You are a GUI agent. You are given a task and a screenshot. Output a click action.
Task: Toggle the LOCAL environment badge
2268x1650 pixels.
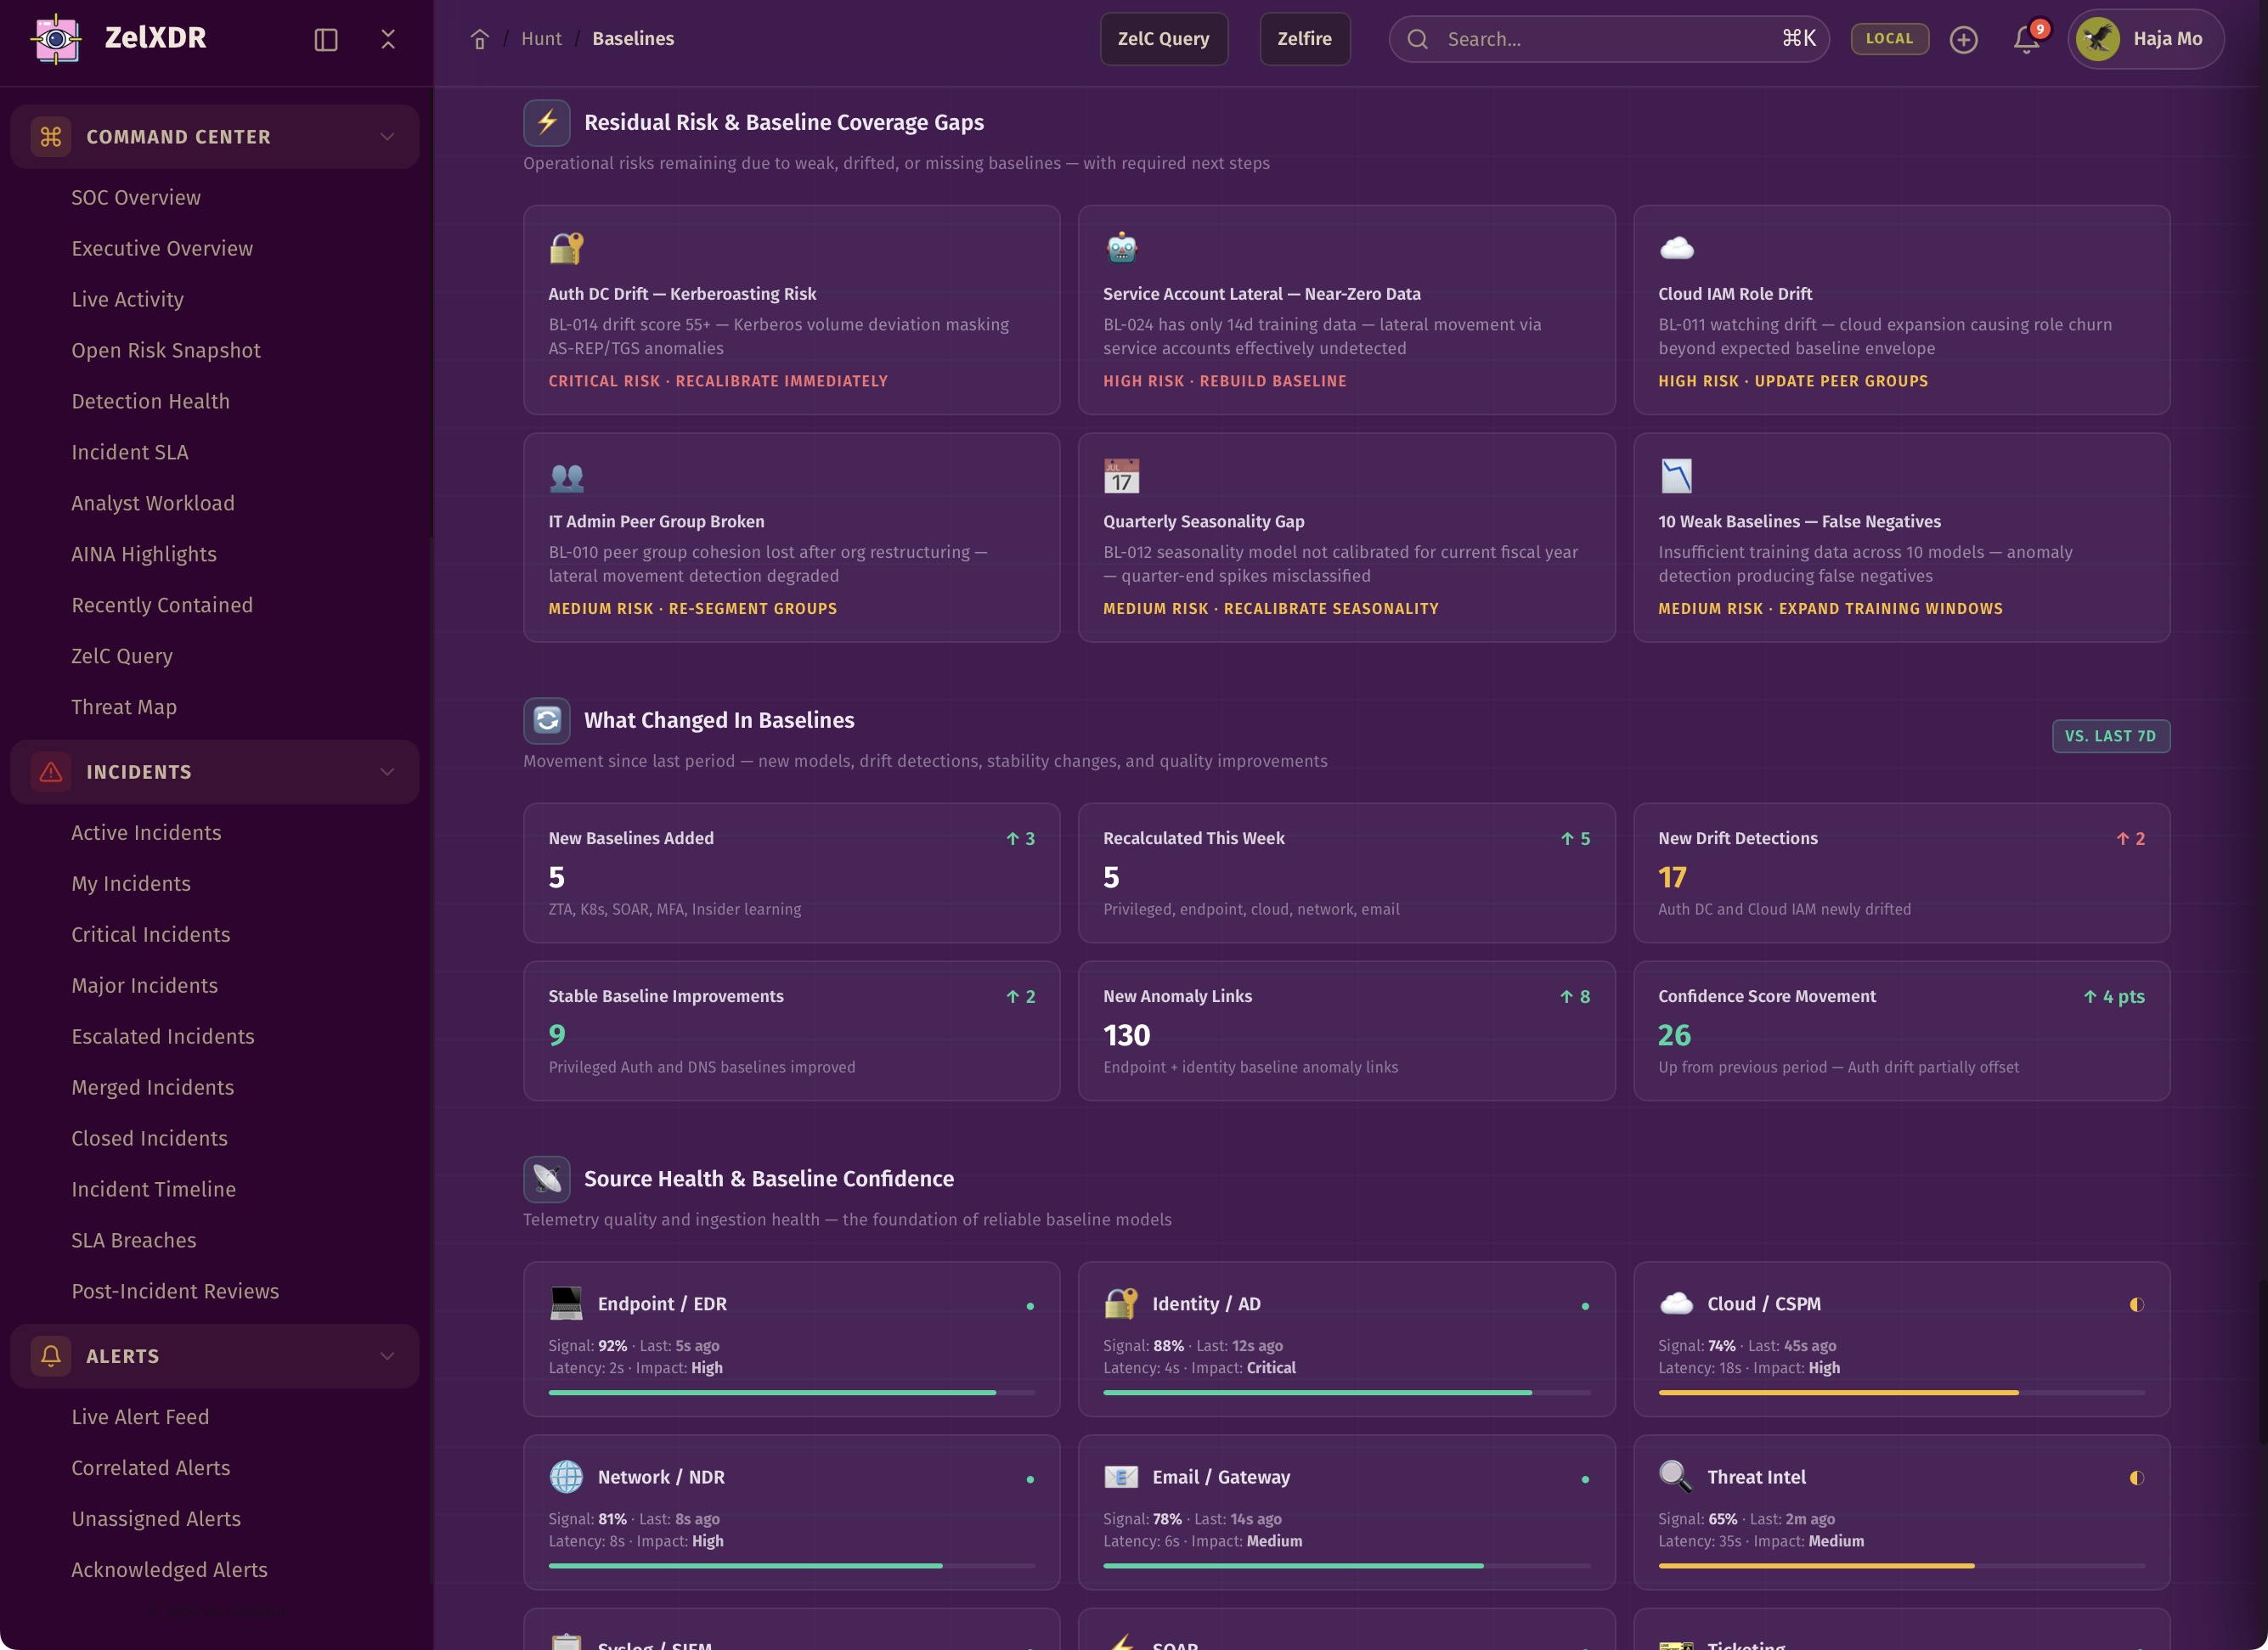click(x=1889, y=39)
